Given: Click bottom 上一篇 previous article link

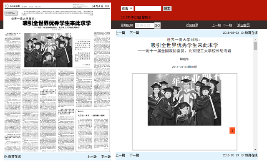Looking at the screenshot, I should click(x=121, y=155).
